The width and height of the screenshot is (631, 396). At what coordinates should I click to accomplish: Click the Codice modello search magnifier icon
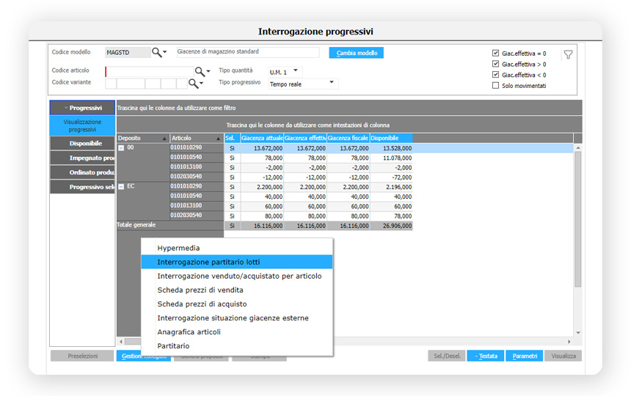tap(156, 52)
